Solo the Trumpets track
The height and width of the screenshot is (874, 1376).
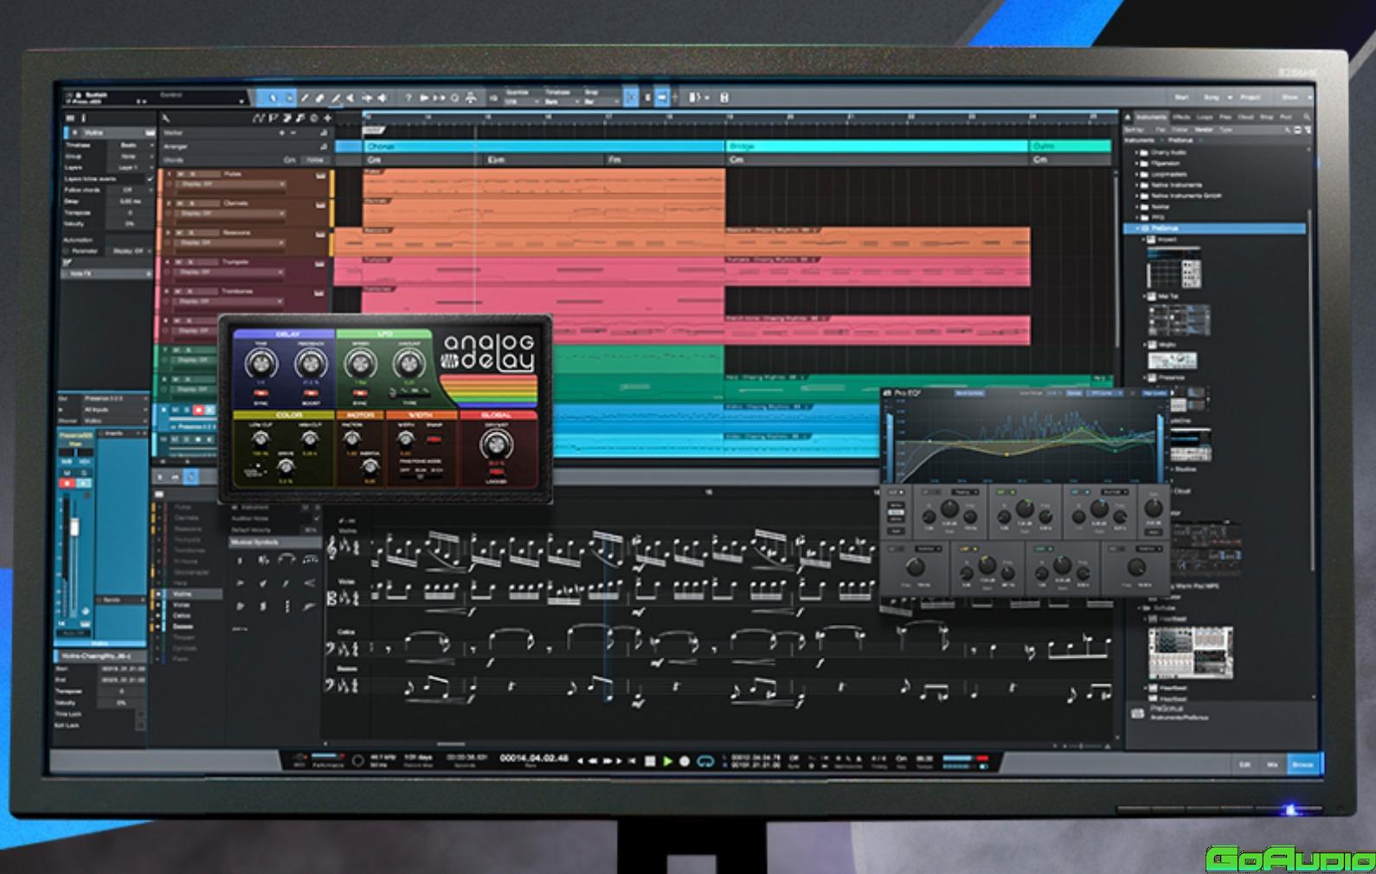coord(191,262)
